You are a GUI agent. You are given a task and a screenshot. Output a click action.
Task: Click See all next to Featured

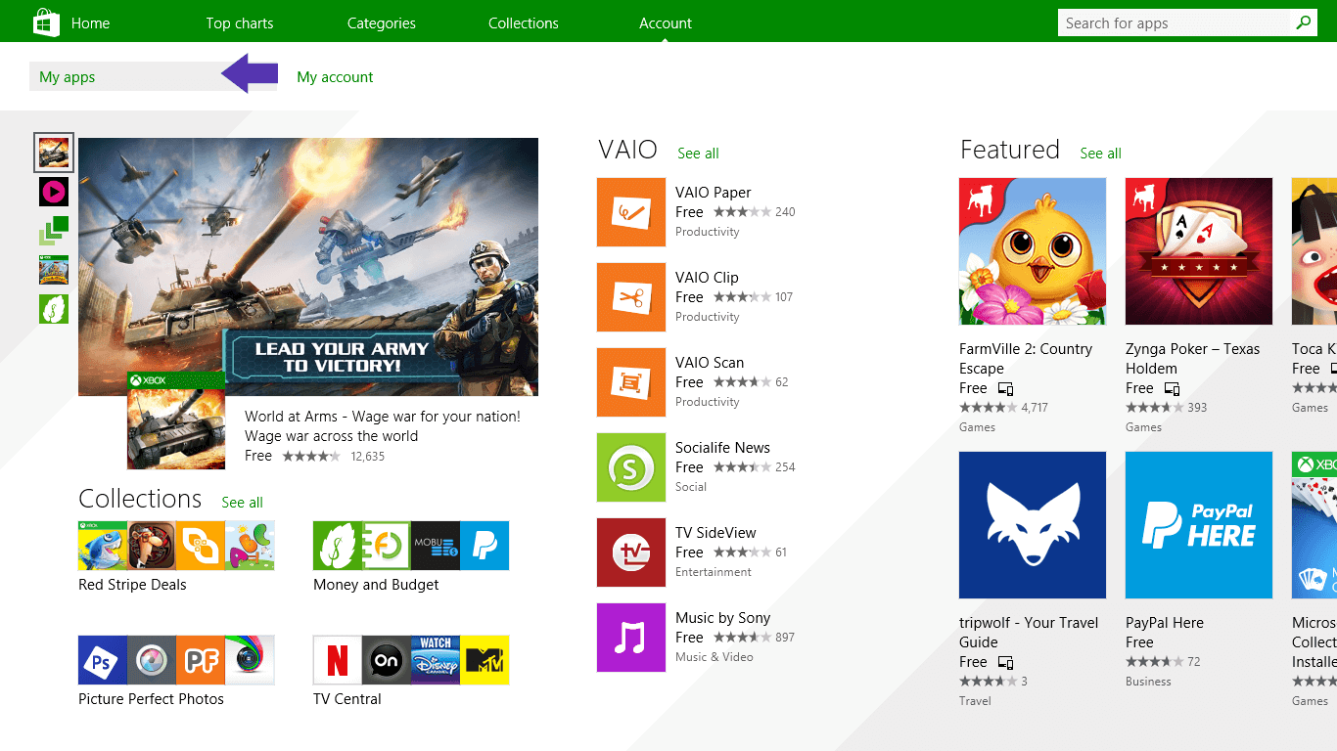click(1100, 154)
